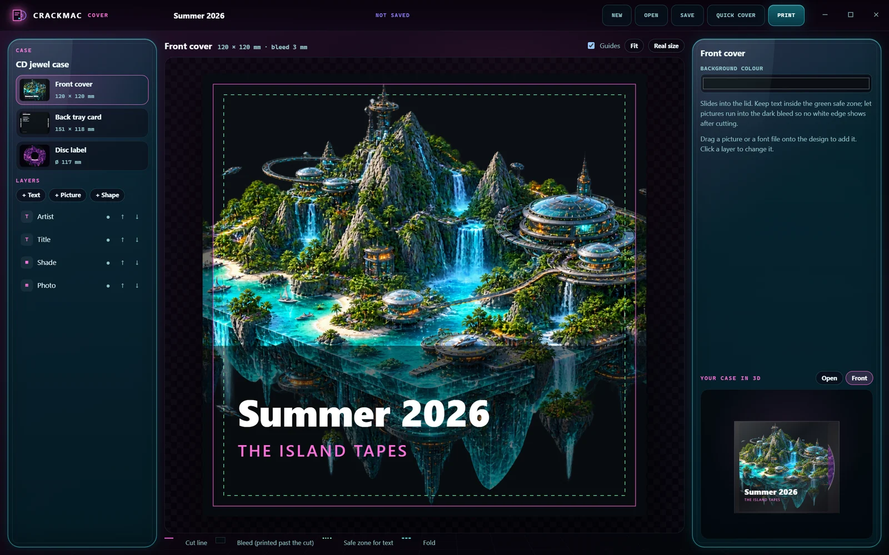The width and height of the screenshot is (889, 555).
Task: Add a new Shape layer
Action: [107, 195]
